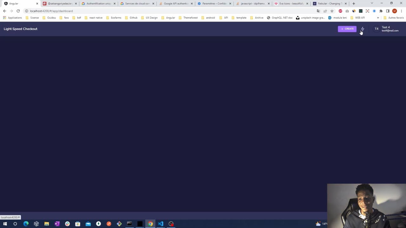The height and width of the screenshot is (228, 406).
Task: Open Mail app from taskbar
Action: (x=88, y=224)
